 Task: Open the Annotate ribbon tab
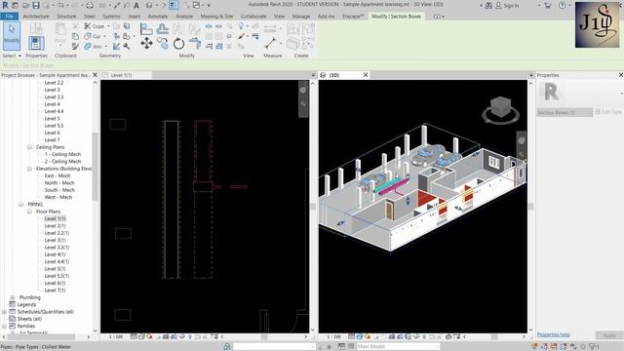tap(158, 17)
